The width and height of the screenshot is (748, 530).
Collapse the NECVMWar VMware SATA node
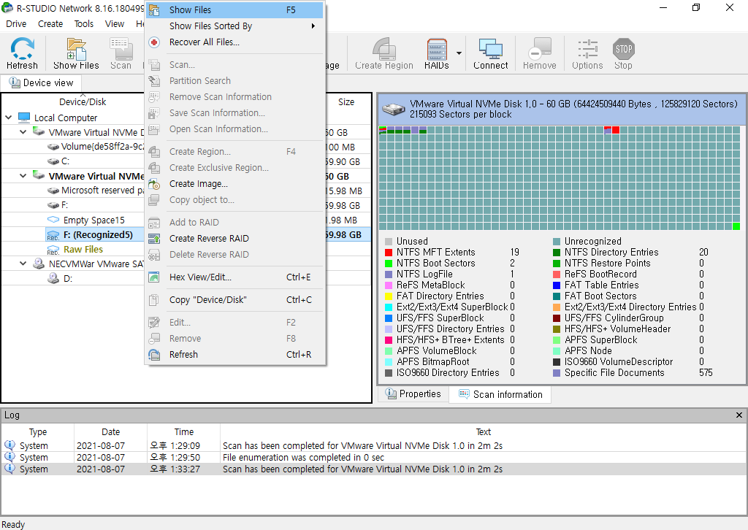23,264
